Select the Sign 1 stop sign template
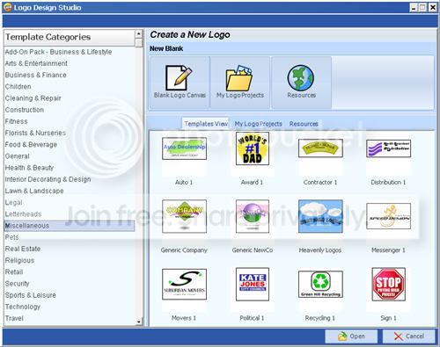The height and width of the screenshot is (347, 440). click(388, 284)
